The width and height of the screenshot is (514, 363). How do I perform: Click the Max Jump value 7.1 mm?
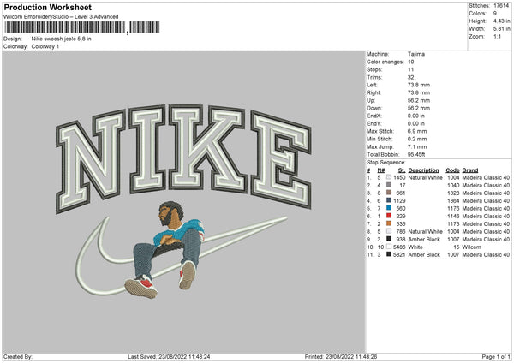pyautogui.click(x=417, y=146)
